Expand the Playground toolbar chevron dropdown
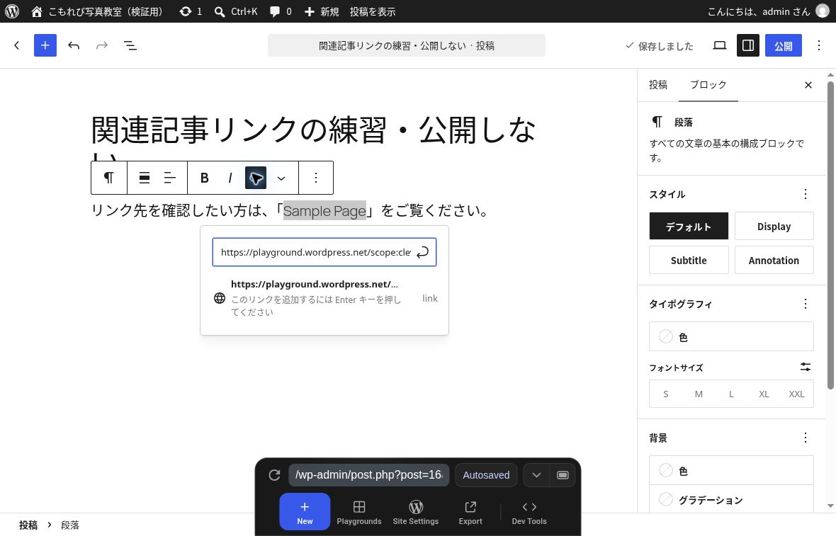The image size is (836, 536). pyautogui.click(x=536, y=475)
